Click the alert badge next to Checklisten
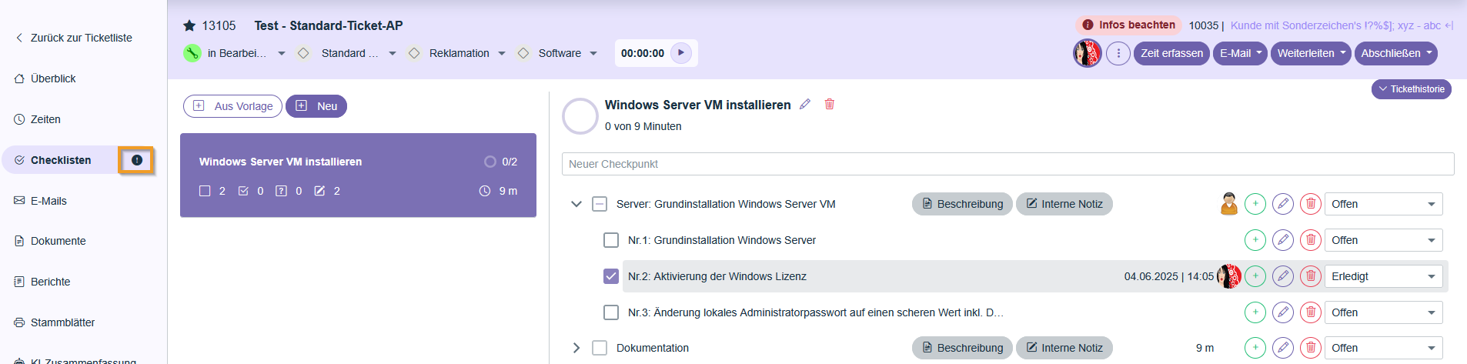This screenshot has width=1467, height=364. pos(137,160)
